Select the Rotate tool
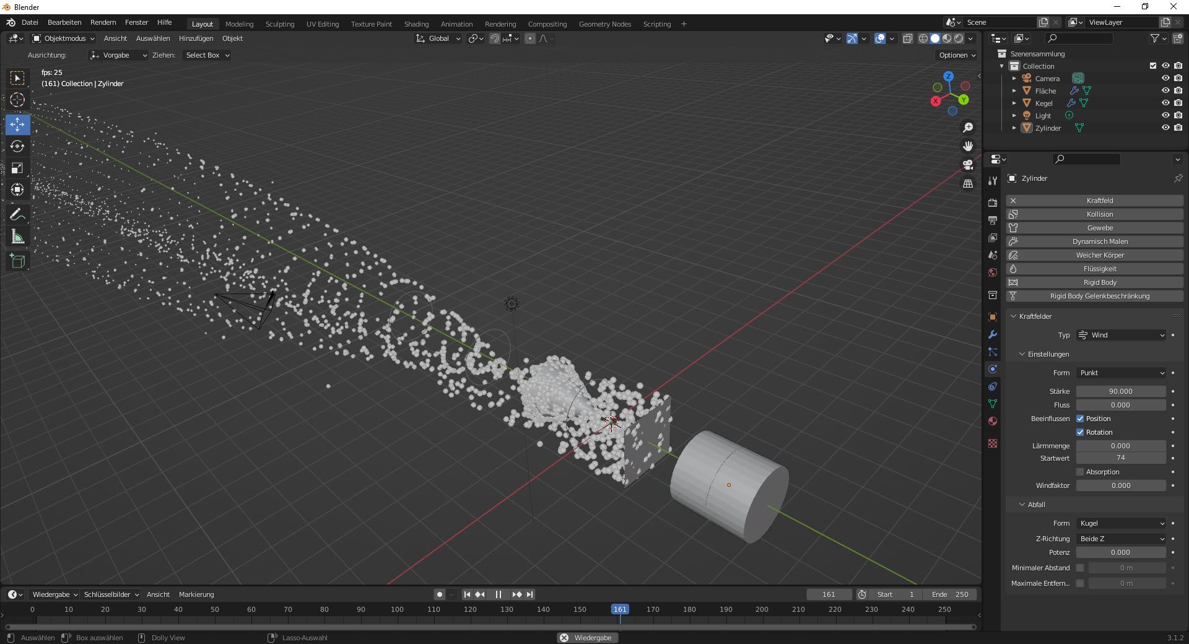This screenshot has width=1189, height=644. tap(17, 146)
